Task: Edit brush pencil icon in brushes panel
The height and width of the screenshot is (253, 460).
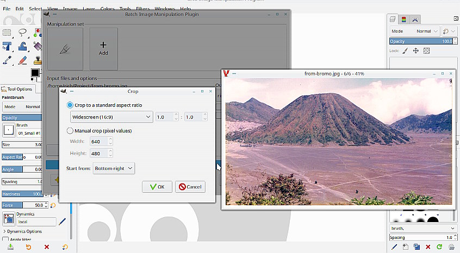Action: 394,247
